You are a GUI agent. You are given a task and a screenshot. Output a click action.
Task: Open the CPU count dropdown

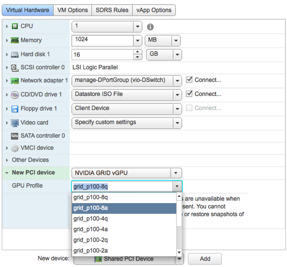click(138, 26)
